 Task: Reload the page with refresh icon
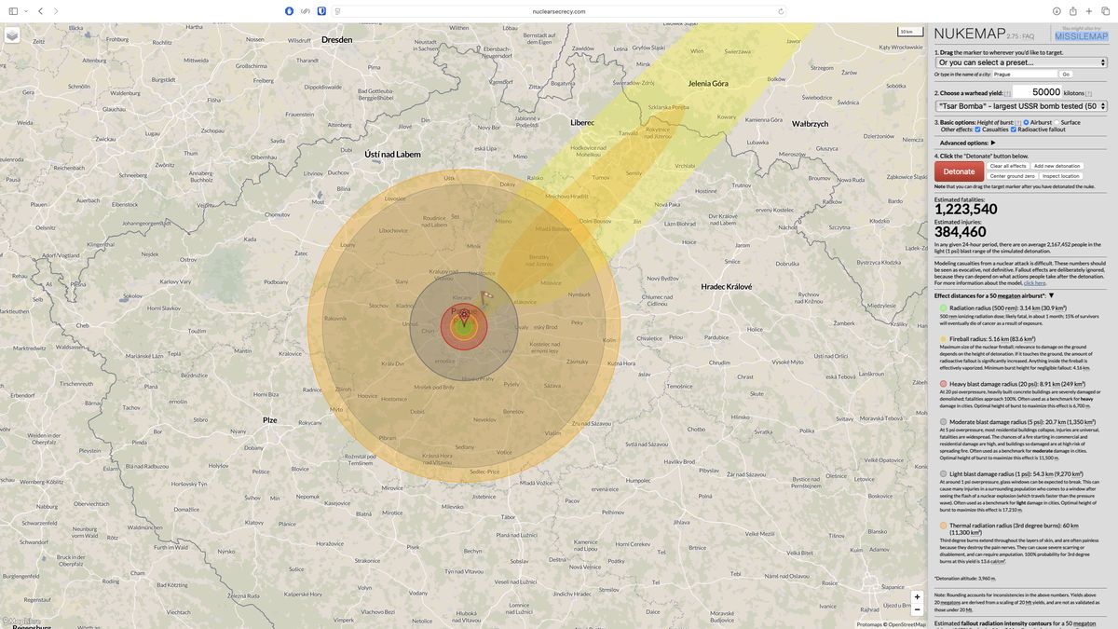pyautogui.click(x=781, y=11)
